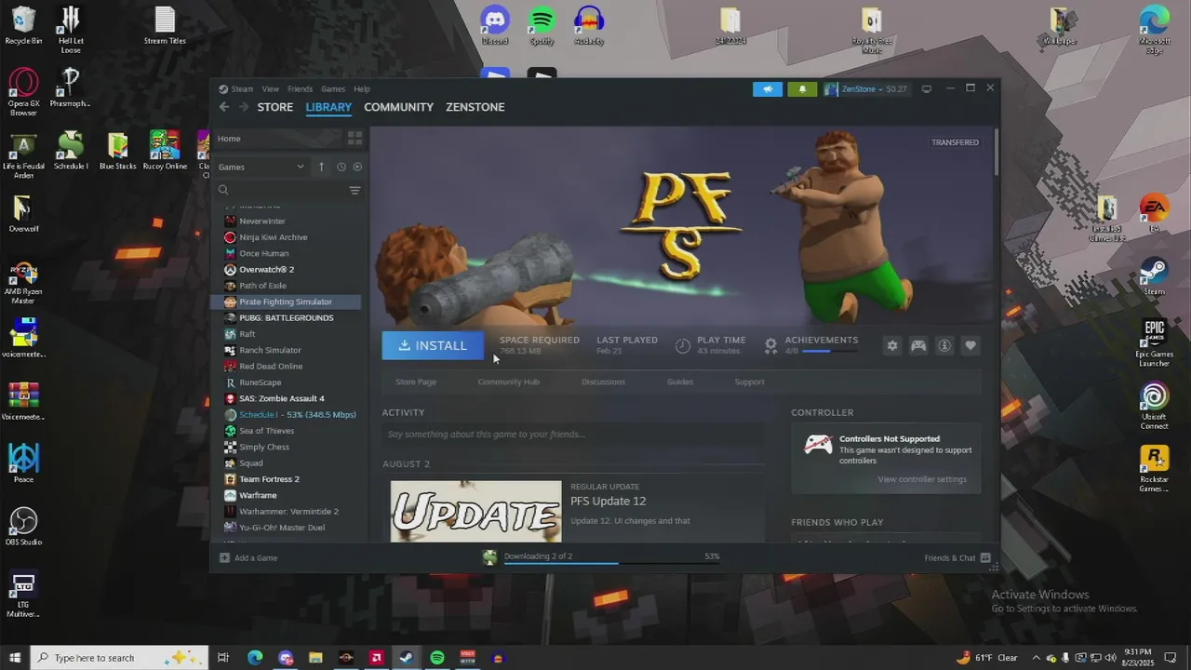Image resolution: width=1191 pixels, height=670 pixels.
Task: Switch library to grid collections view
Action: point(355,138)
